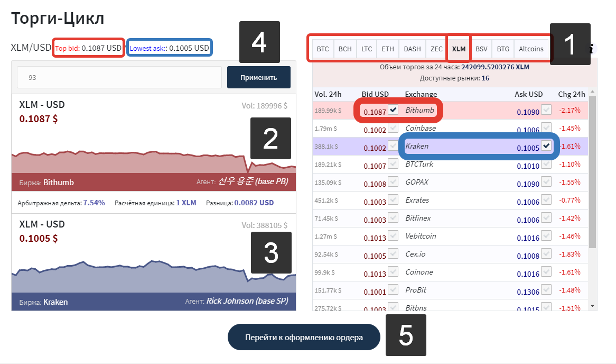Click the Bitfinex exchange name

[418, 218]
